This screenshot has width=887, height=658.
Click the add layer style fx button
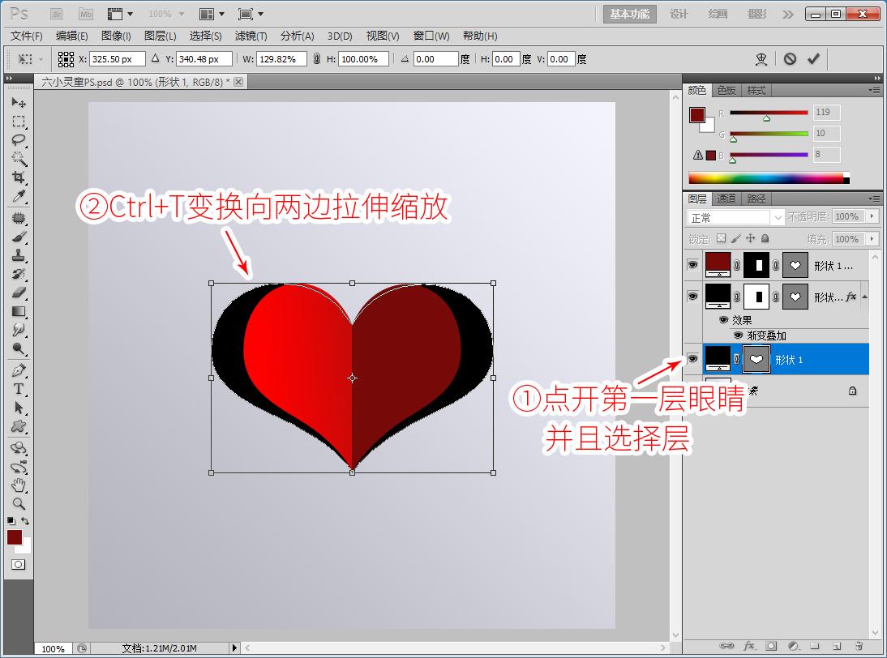[x=749, y=646]
